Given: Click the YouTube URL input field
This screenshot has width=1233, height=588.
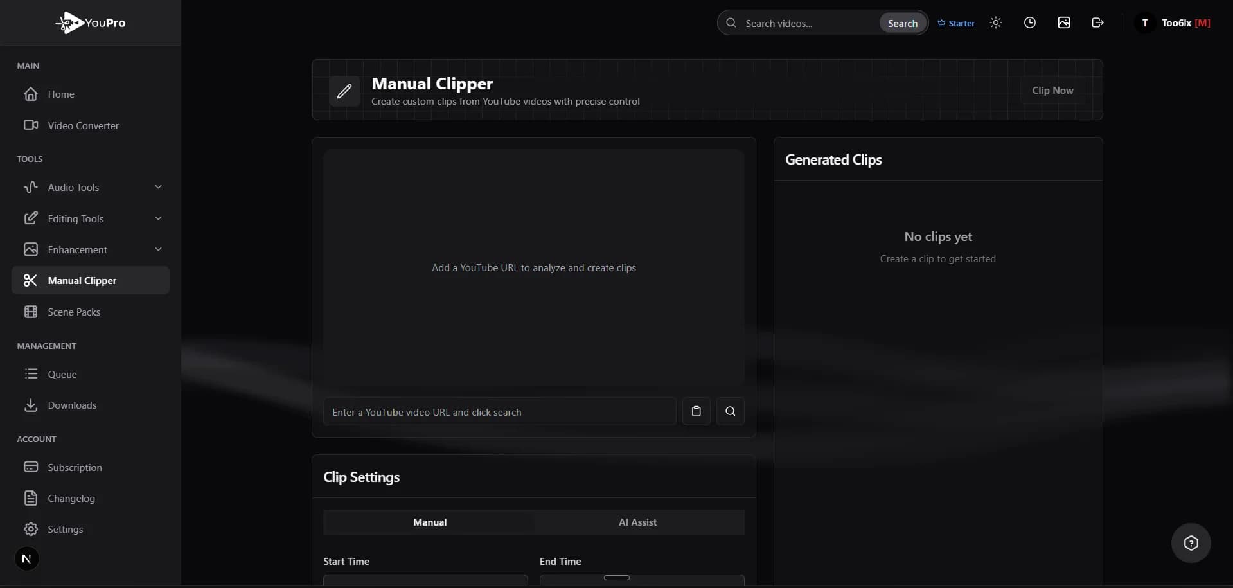Looking at the screenshot, I should tap(499, 412).
